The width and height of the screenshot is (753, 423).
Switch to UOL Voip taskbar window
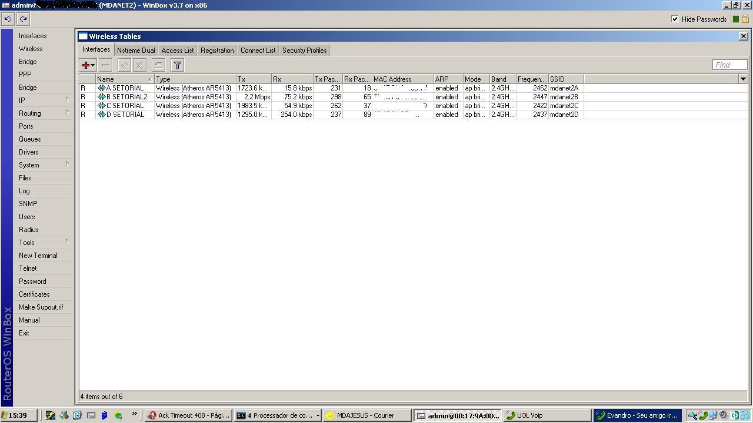click(x=547, y=415)
